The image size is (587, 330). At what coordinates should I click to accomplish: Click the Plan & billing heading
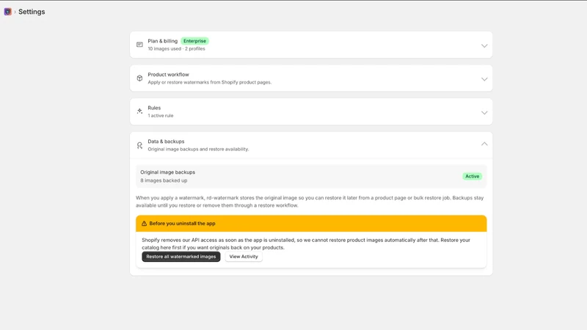(162, 41)
